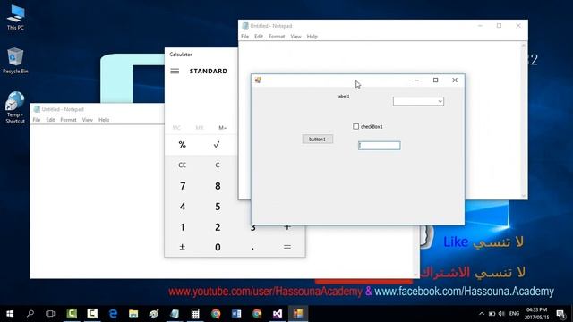
Task: Click the 7 key in Calculator
Action: tap(183, 186)
